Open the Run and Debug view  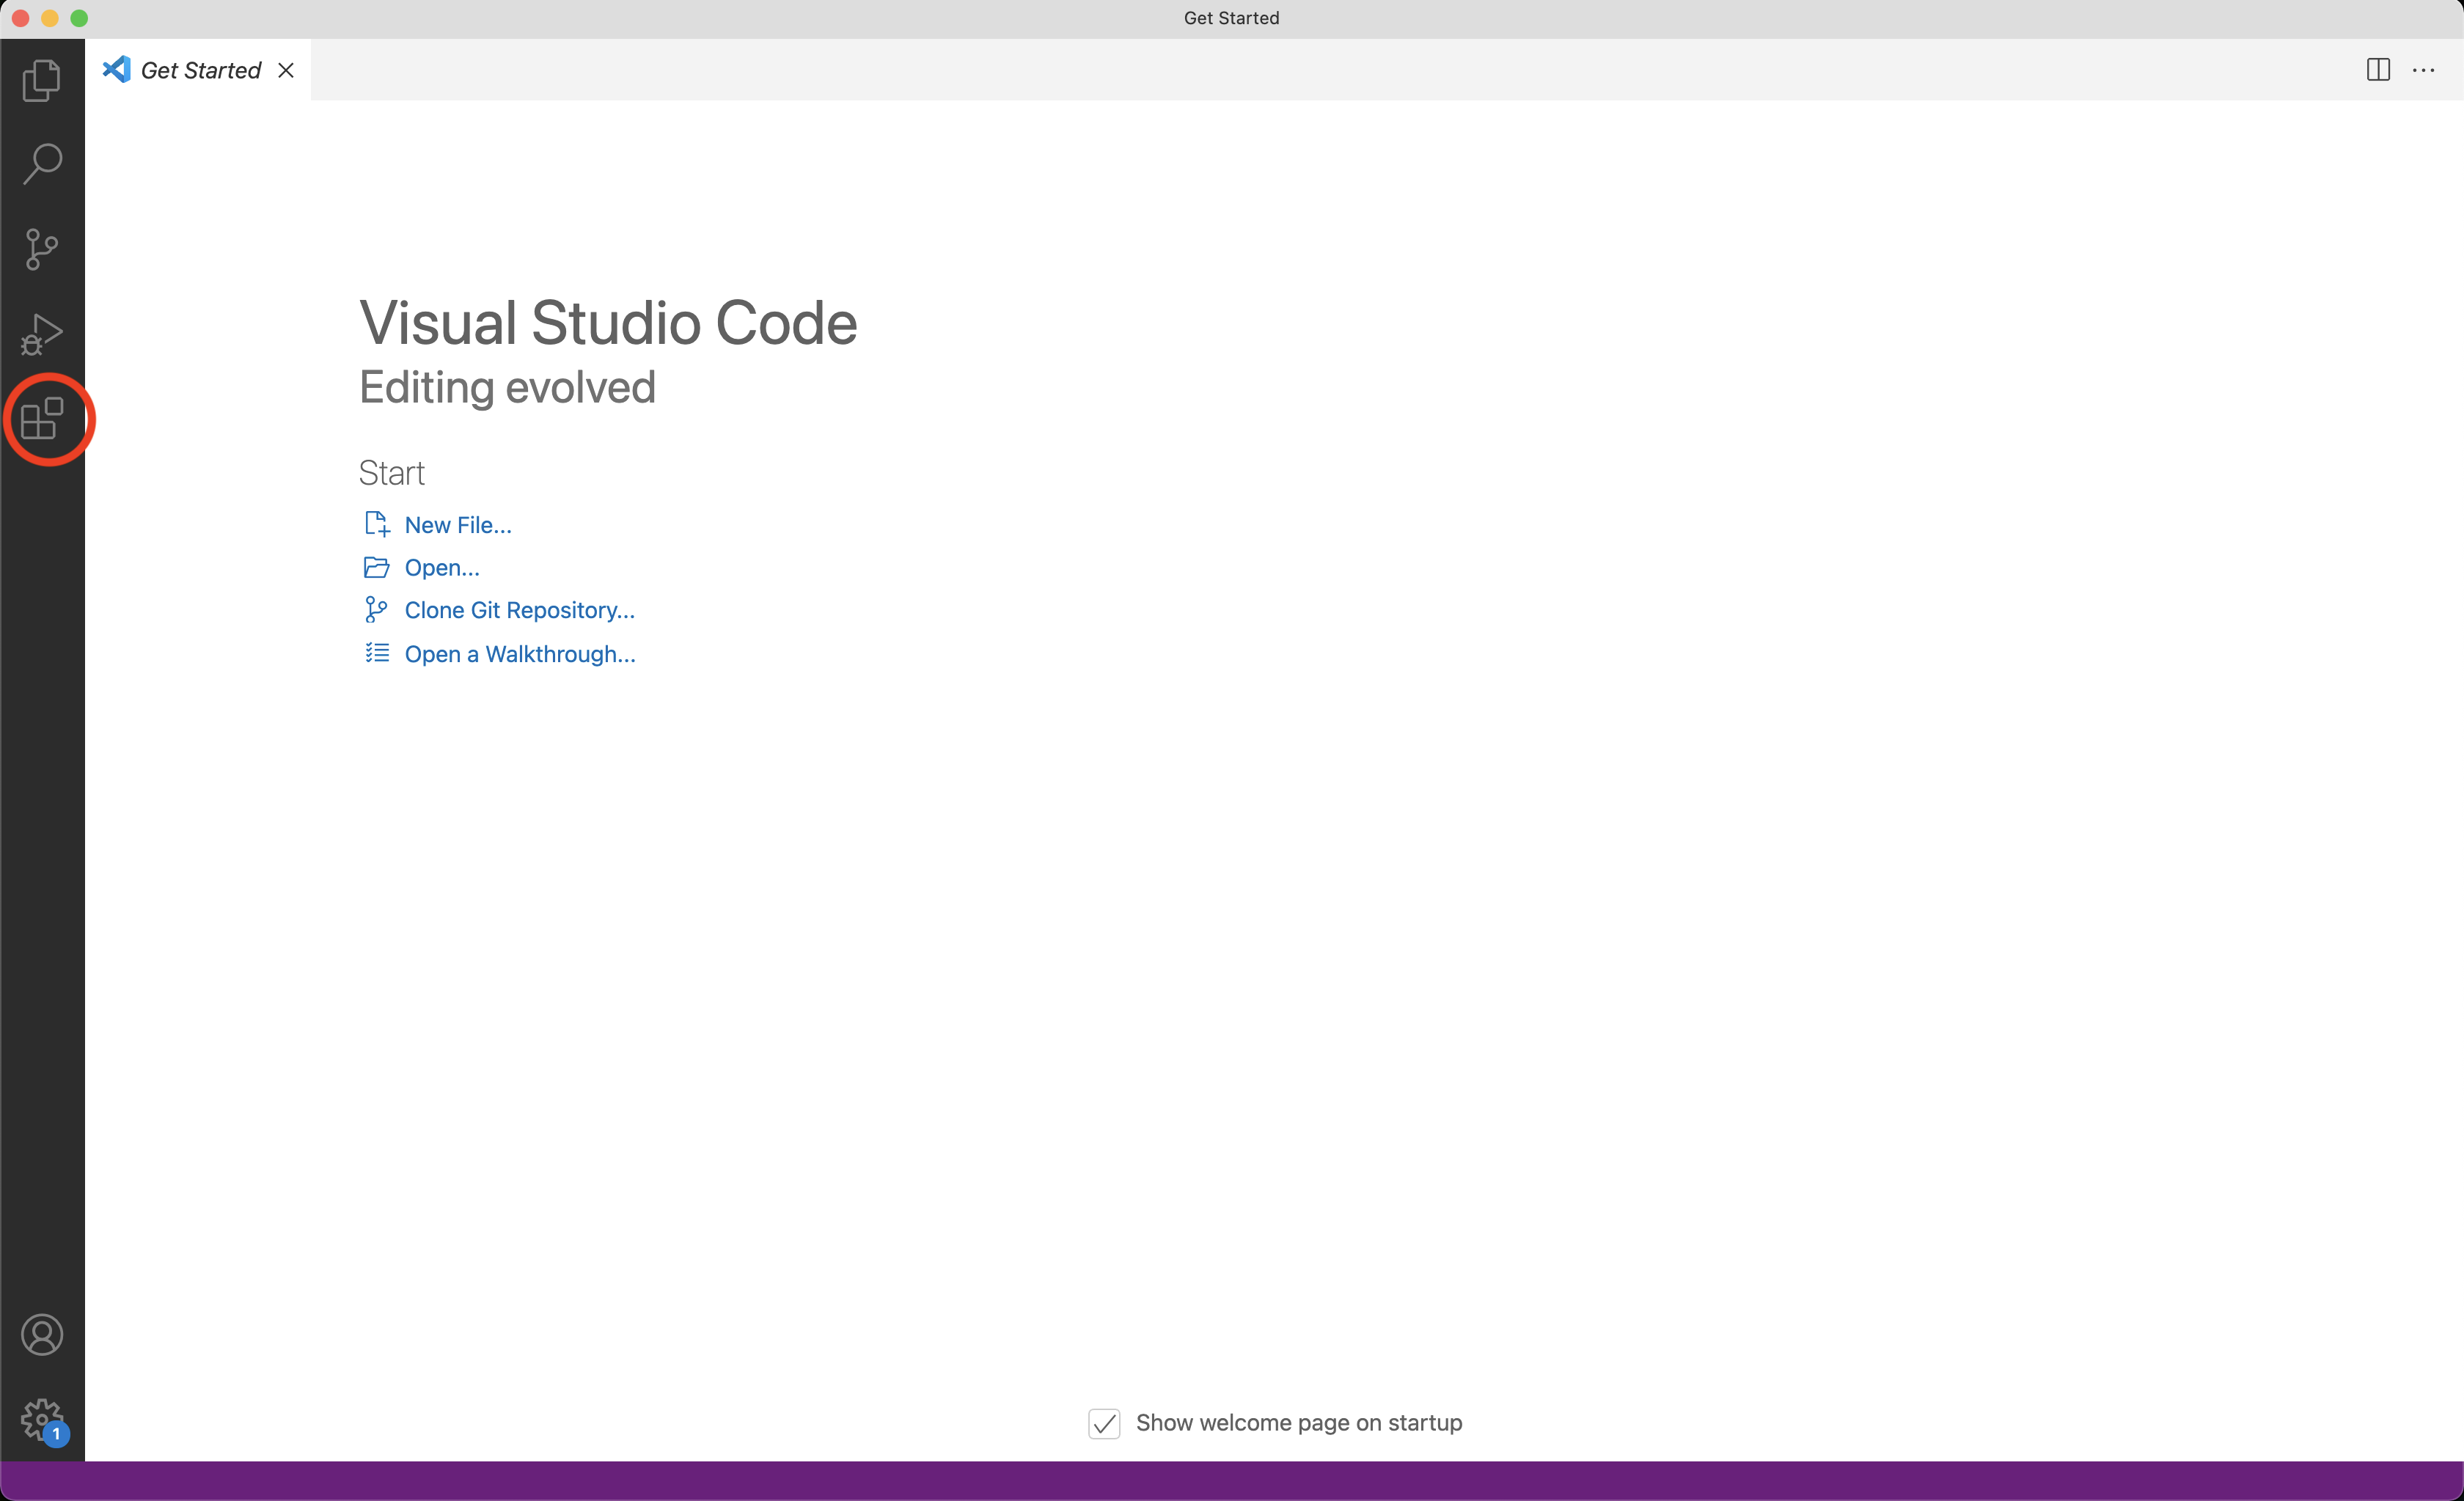point(42,334)
